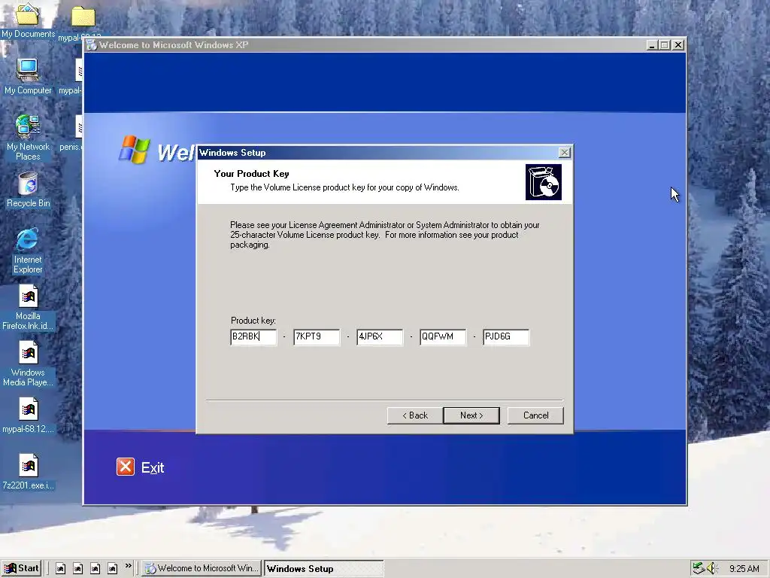Open the Safely Remove Hardware tray icon

698,569
